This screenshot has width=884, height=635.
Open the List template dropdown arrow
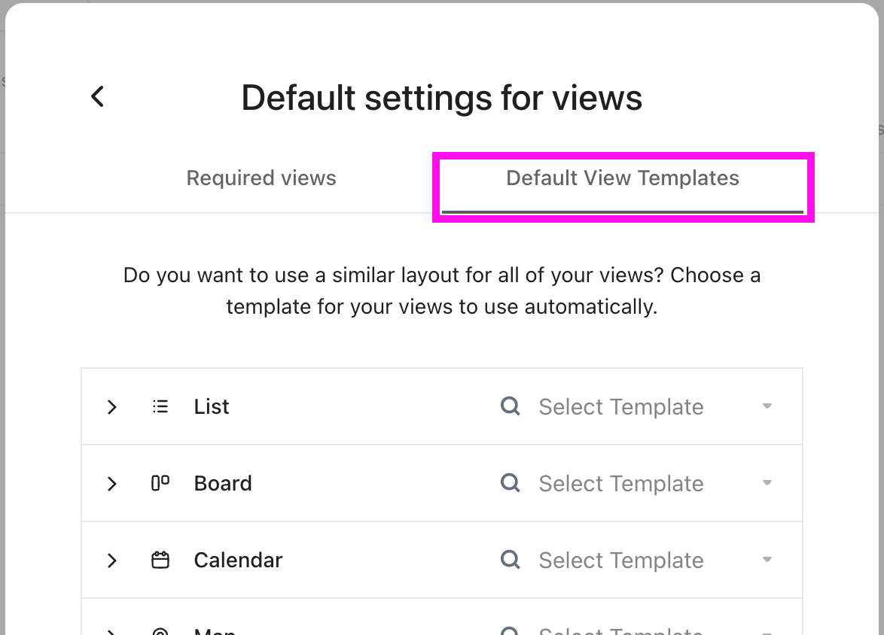pos(767,406)
